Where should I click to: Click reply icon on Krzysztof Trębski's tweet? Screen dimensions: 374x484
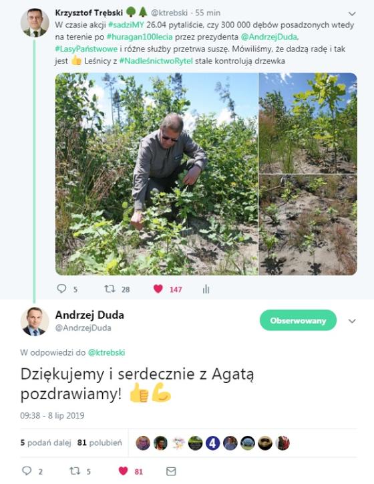[61, 289]
